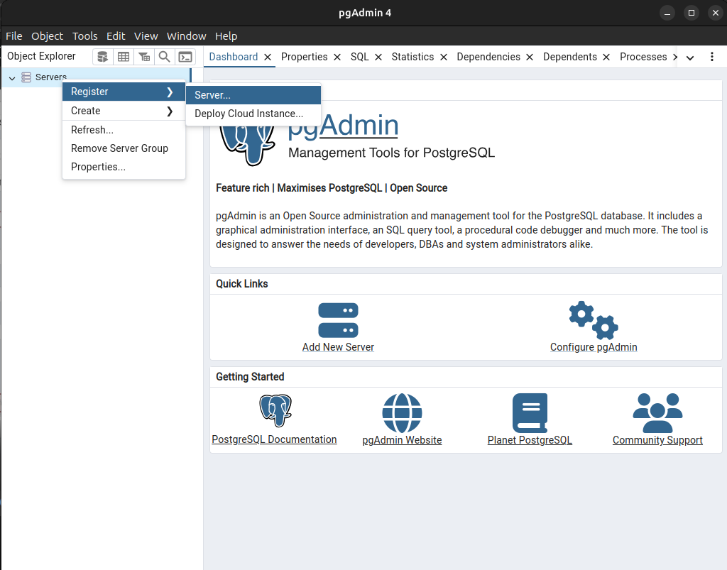Image resolution: width=727 pixels, height=570 pixels.
Task: Click the View Data table icon
Action: [x=124, y=57]
